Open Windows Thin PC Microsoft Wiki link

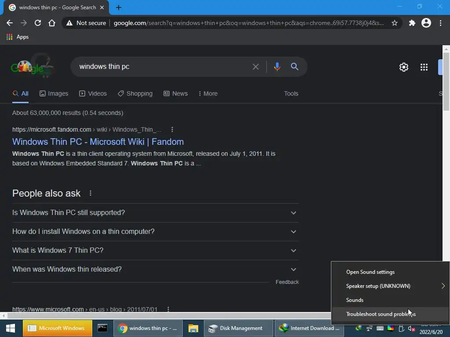coord(98,142)
